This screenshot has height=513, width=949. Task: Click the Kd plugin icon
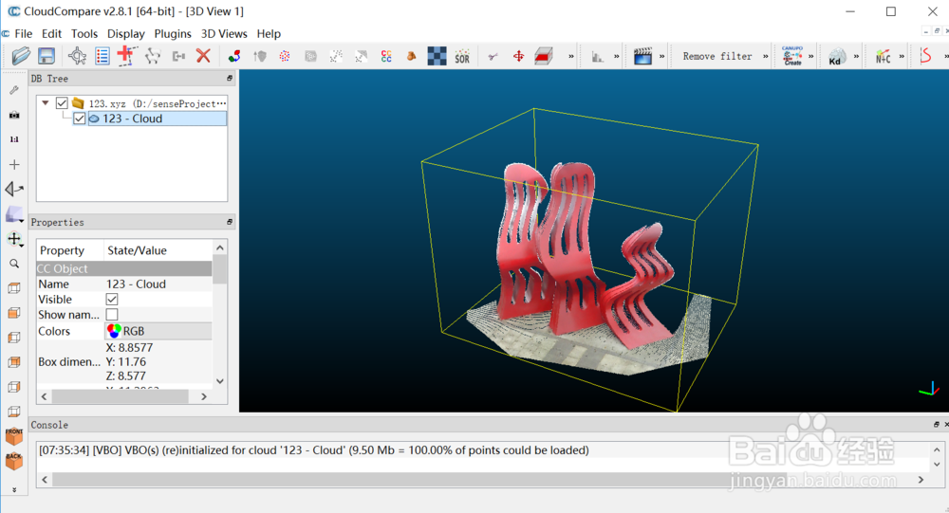(837, 56)
